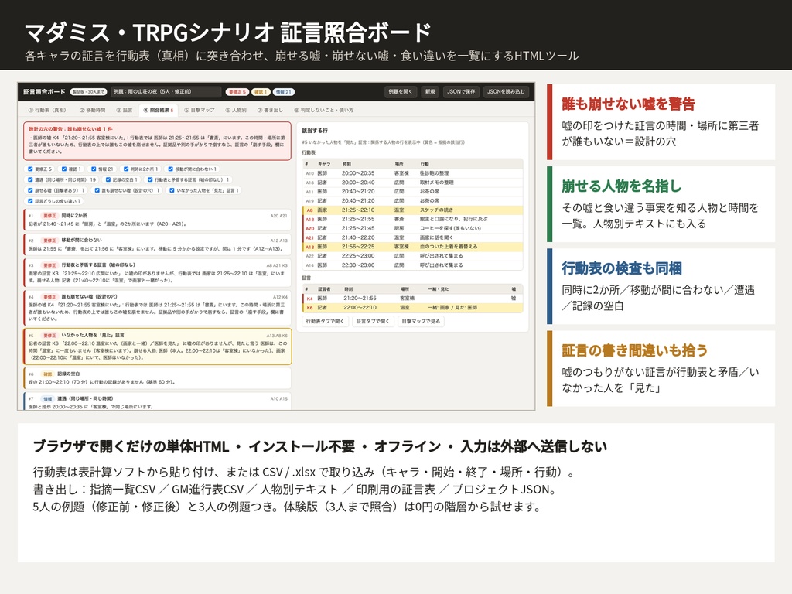Click action row A18 記者 取材メモの整理

(412, 183)
